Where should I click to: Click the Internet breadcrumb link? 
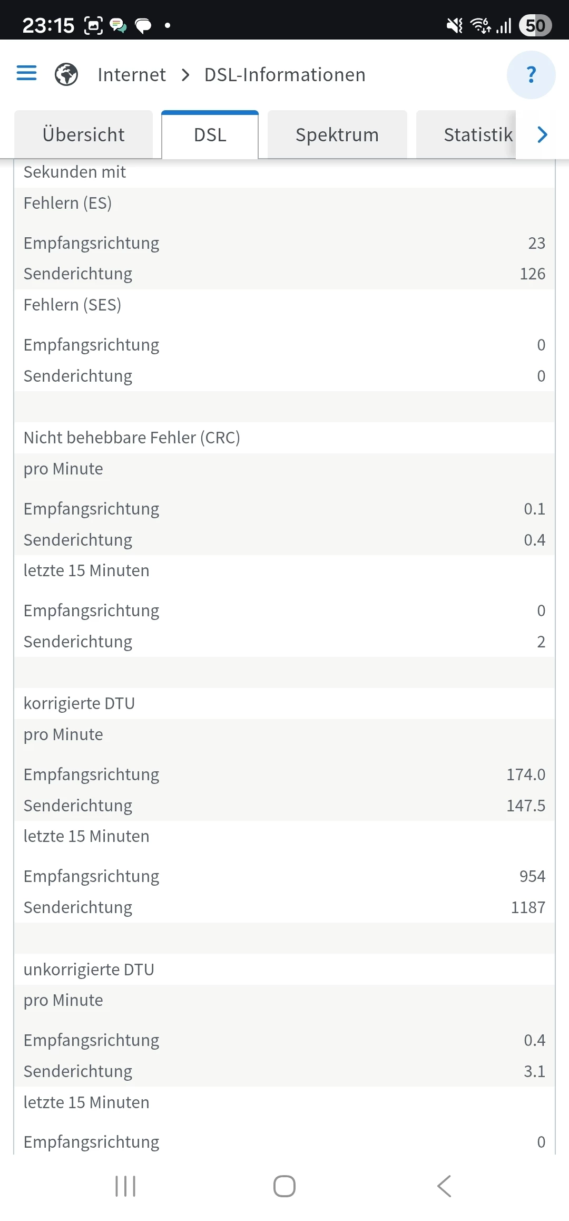tap(132, 75)
